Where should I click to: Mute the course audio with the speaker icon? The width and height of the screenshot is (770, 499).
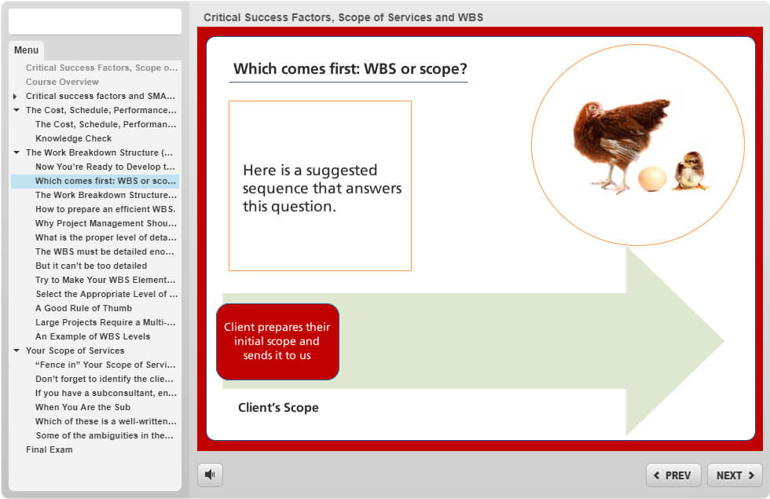(x=211, y=475)
